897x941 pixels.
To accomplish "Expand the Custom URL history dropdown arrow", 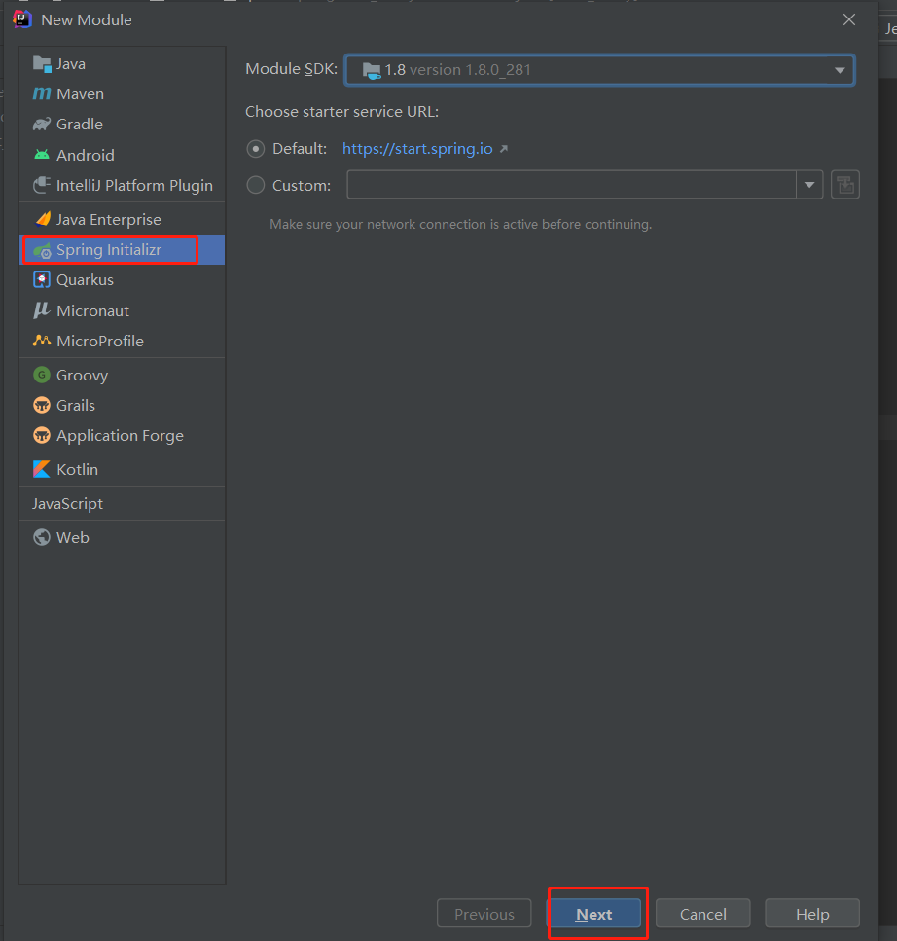I will point(809,185).
